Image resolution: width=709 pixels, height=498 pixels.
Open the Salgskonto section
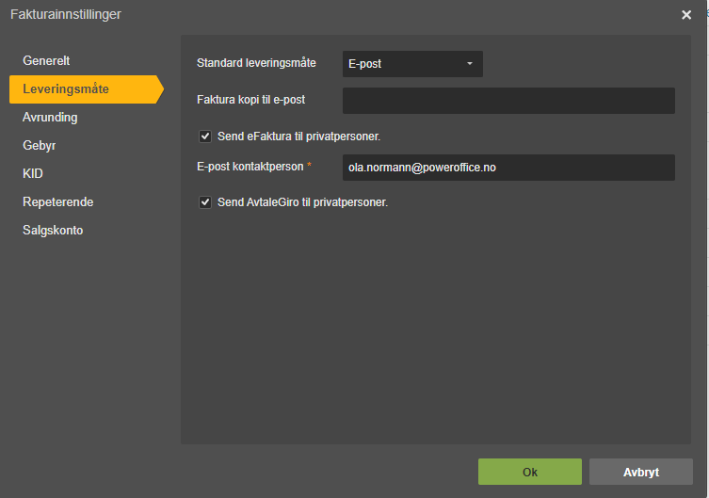(53, 230)
